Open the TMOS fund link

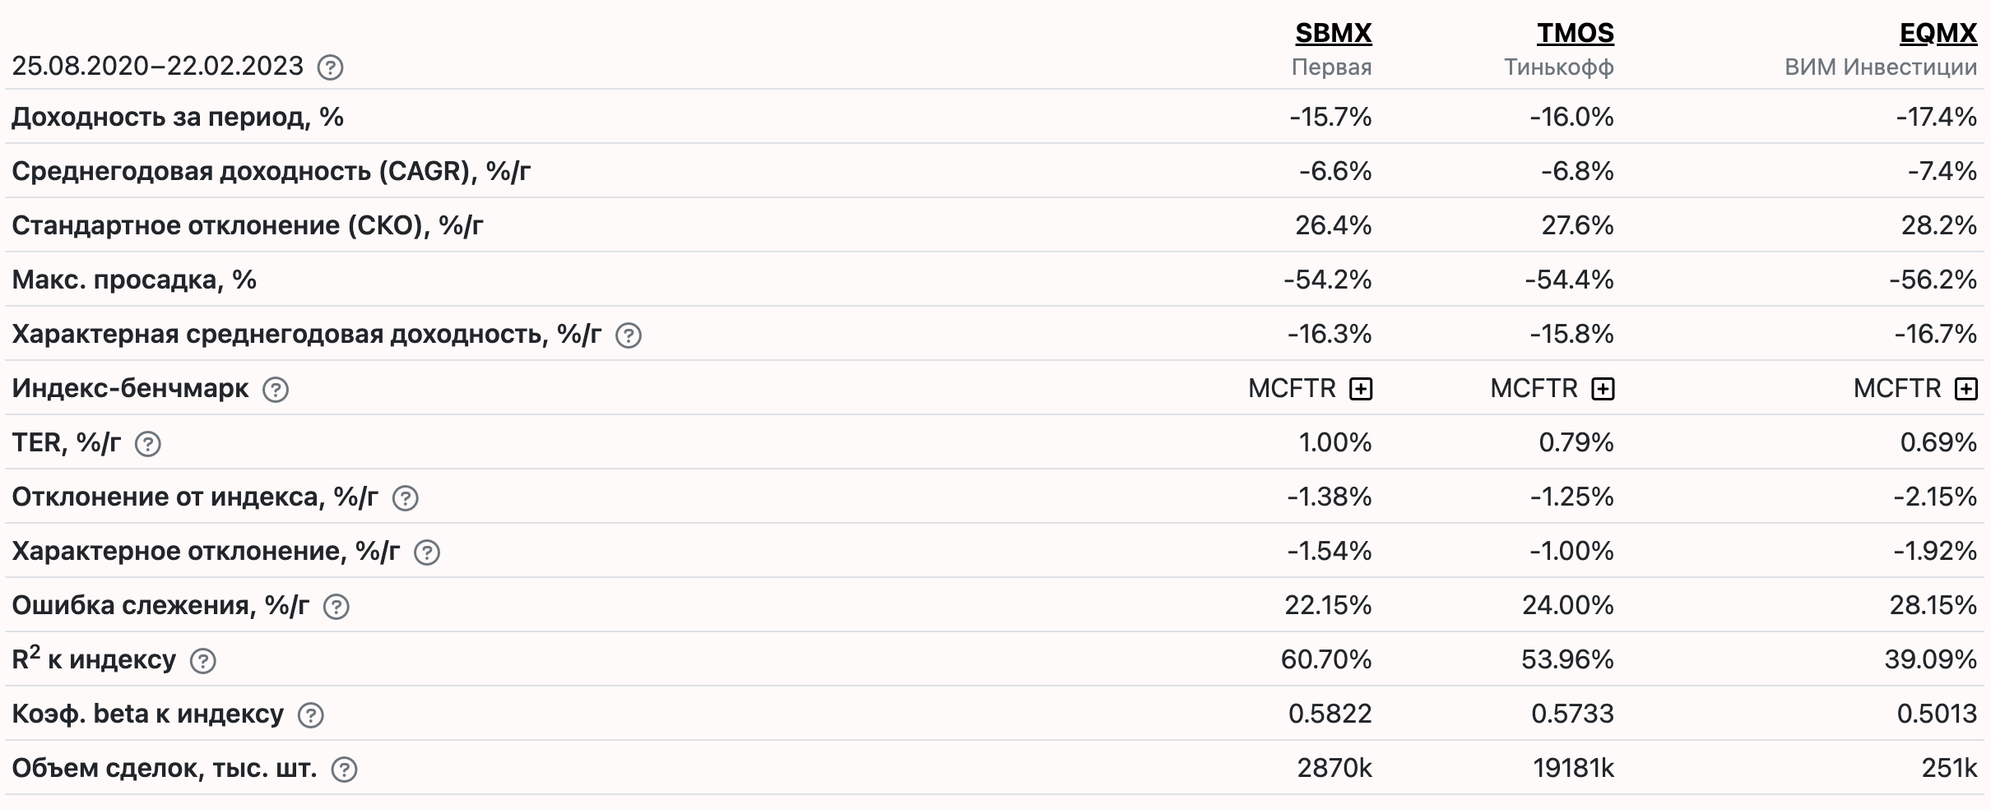coord(1576,33)
